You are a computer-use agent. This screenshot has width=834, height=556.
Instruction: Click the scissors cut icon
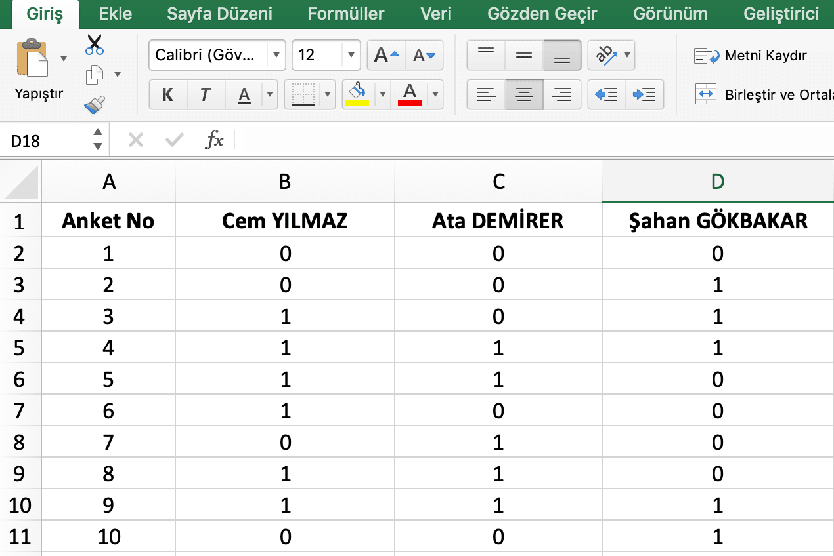click(95, 45)
